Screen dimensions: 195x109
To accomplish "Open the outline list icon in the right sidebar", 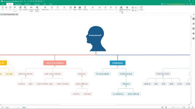I will pos(193,24).
